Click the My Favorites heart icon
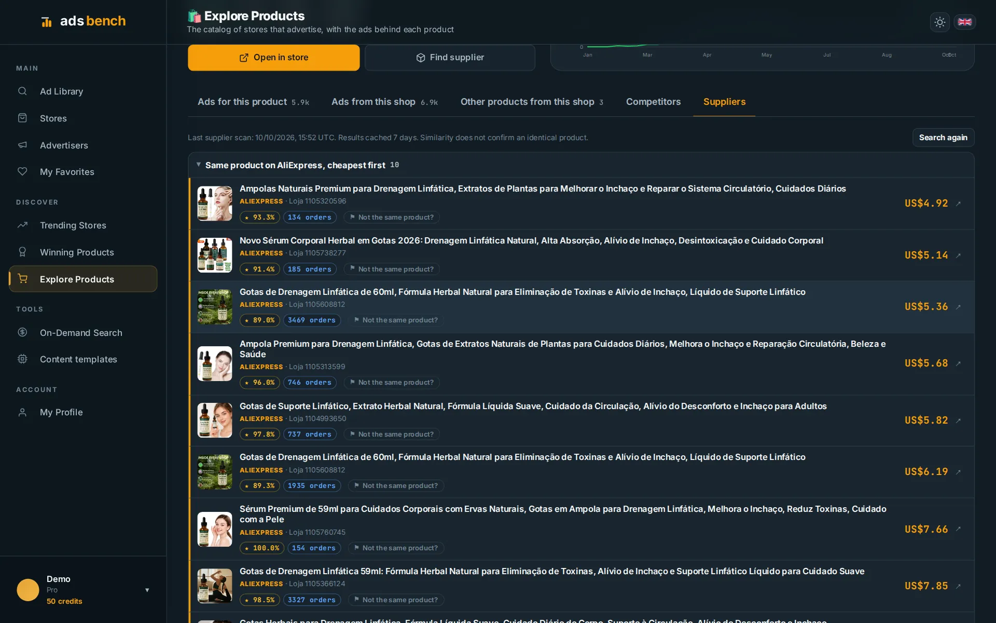Viewport: 996px width, 623px height. pyautogui.click(x=22, y=171)
